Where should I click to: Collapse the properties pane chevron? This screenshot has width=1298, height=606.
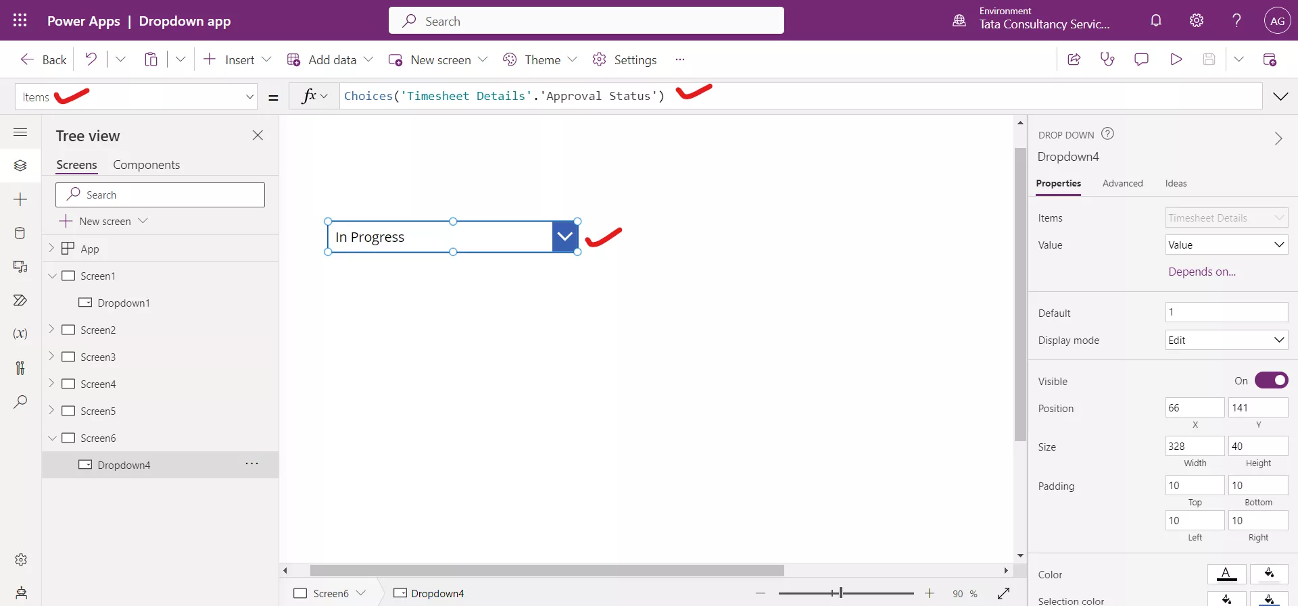[x=1278, y=138]
